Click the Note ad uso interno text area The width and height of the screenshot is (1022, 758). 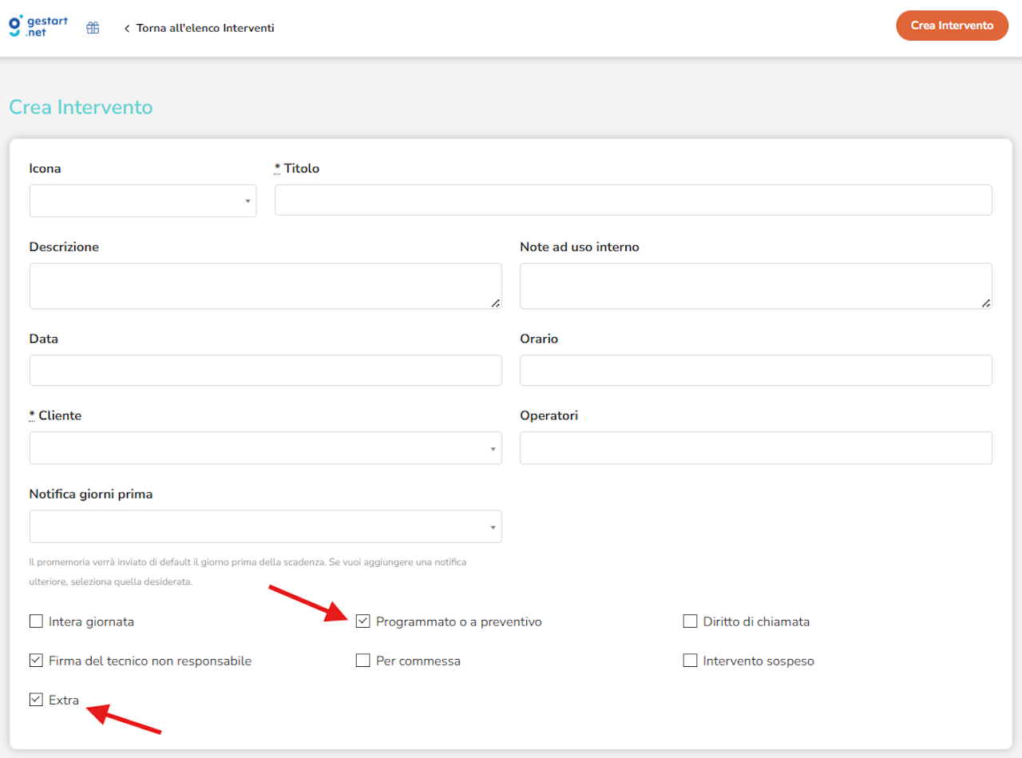coord(756,286)
